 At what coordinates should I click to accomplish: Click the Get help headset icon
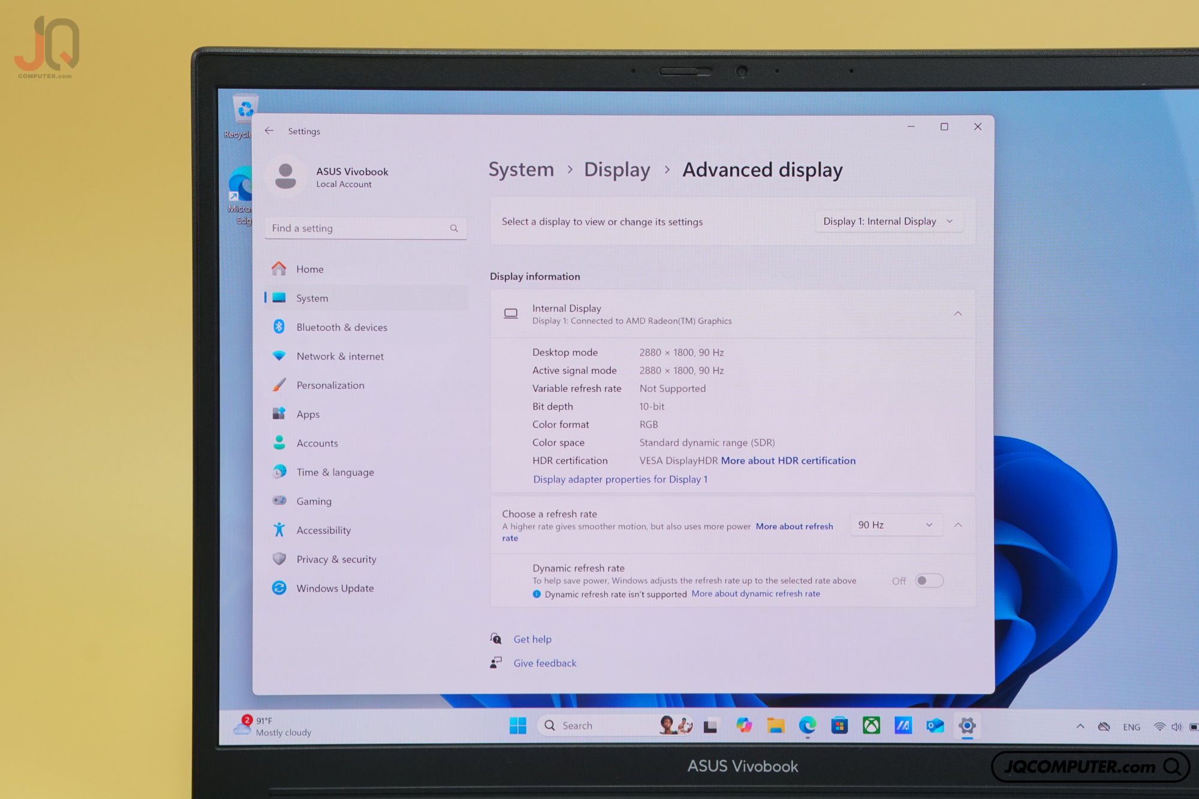coord(496,639)
